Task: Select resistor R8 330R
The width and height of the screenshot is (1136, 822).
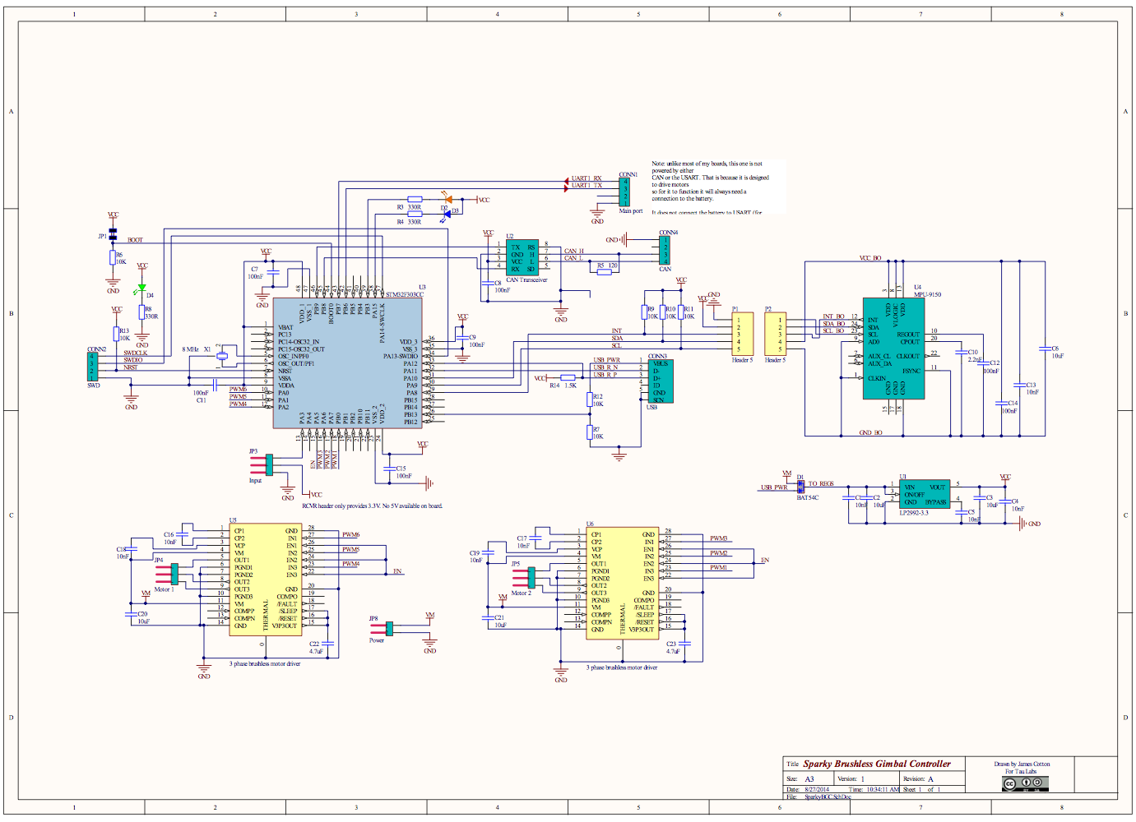Action: point(142,313)
